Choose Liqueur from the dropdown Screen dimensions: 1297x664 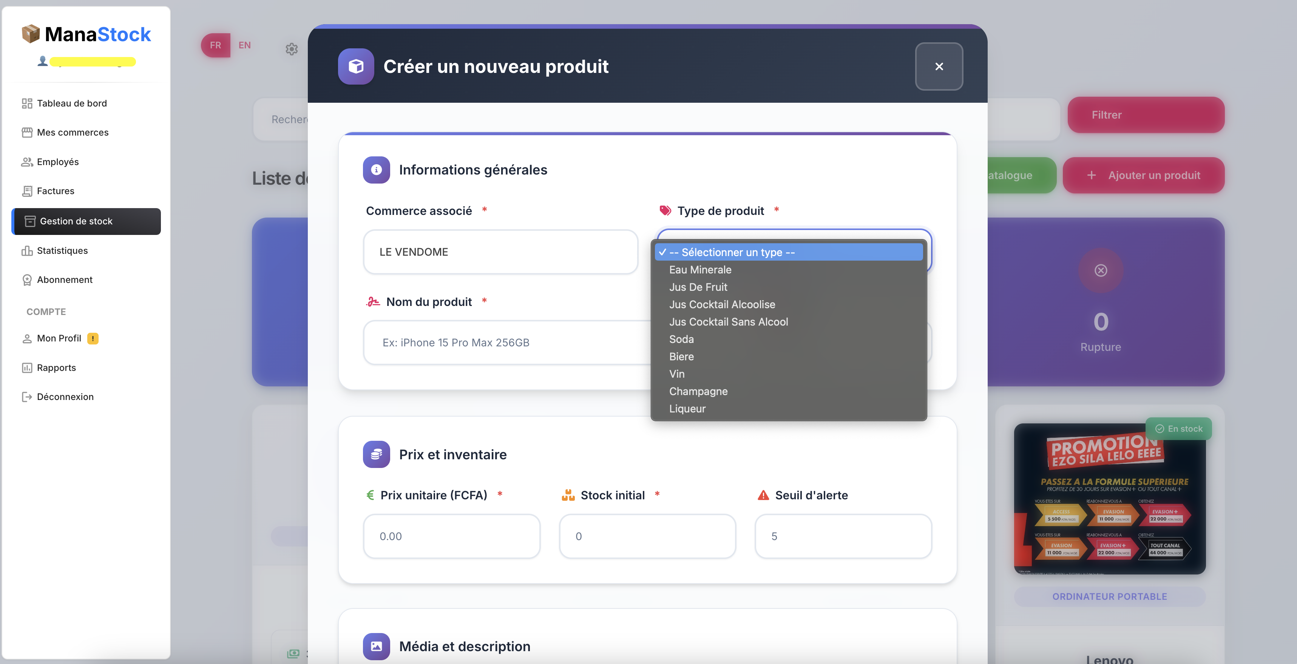[x=789, y=409]
